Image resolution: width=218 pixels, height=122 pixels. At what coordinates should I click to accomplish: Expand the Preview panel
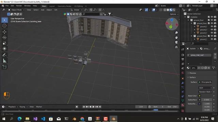pos(193,73)
